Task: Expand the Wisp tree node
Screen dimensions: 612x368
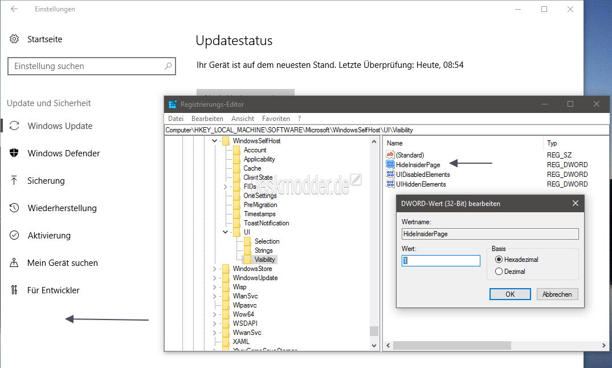Action: click(x=214, y=287)
